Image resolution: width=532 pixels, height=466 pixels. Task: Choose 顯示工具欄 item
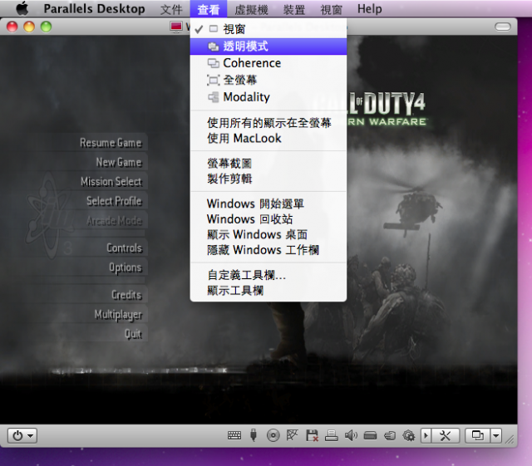click(268, 291)
